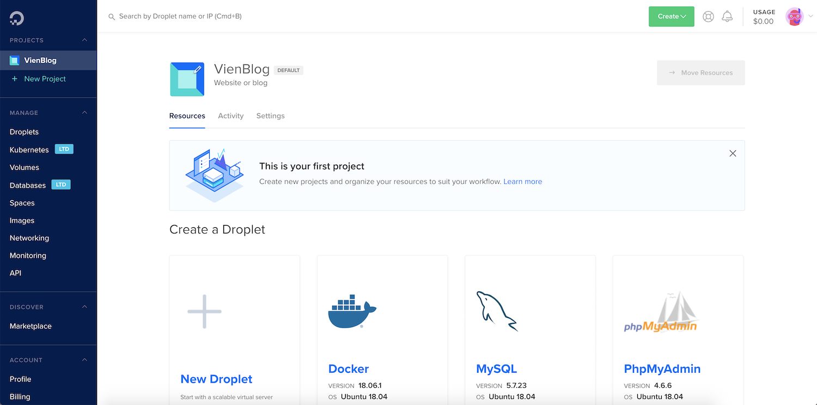Click the Docker title link
The image size is (817, 405).
349,369
